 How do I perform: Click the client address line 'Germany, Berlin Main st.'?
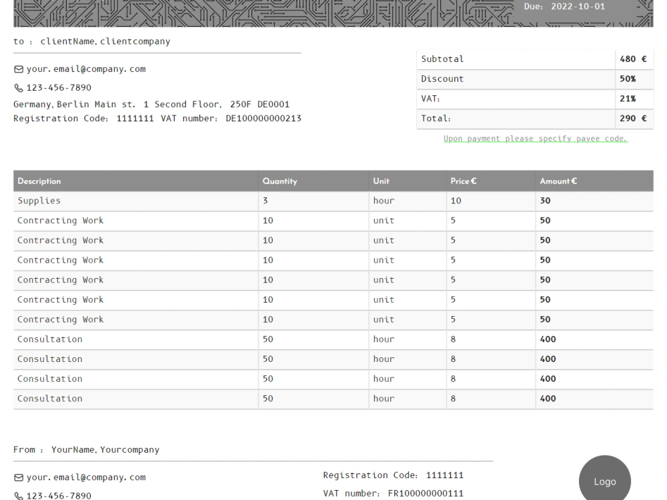coord(75,104)
